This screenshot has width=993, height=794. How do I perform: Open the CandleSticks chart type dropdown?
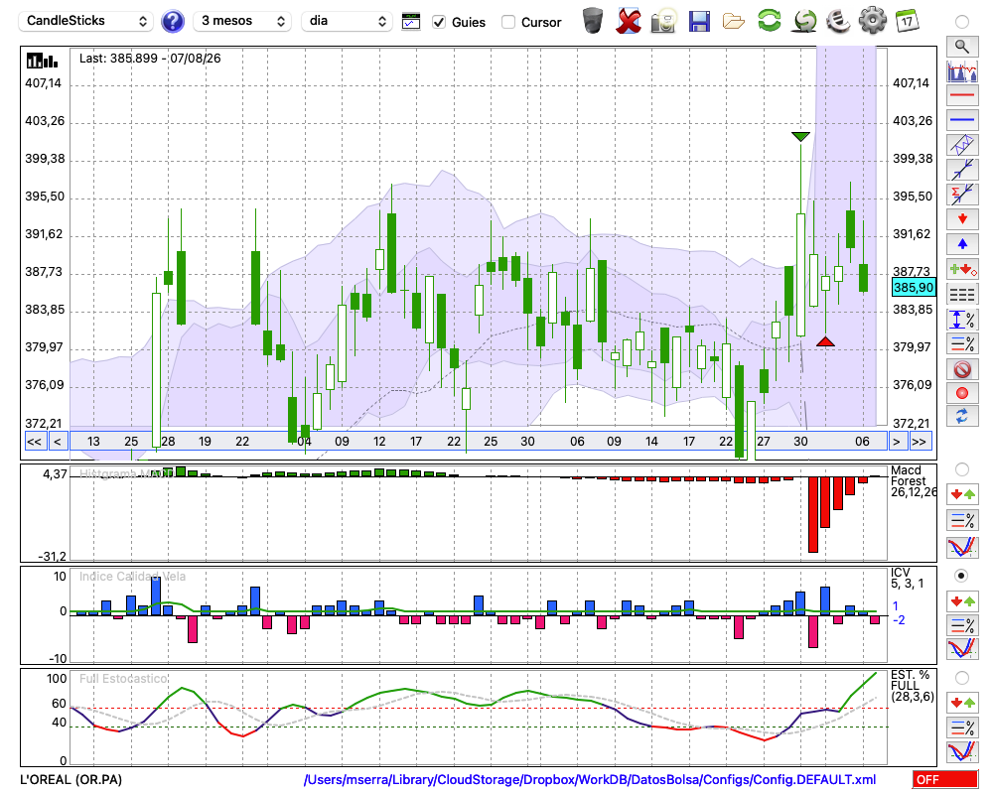[86, 21]
